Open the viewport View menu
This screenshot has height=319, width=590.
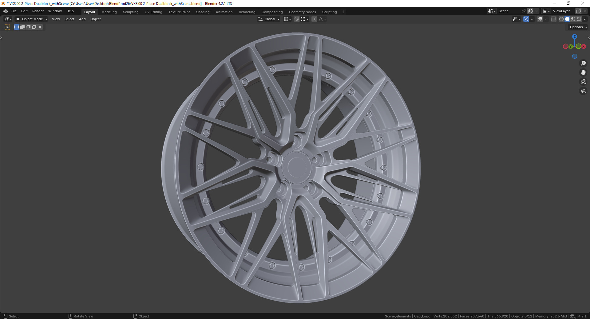click(56, 19)
